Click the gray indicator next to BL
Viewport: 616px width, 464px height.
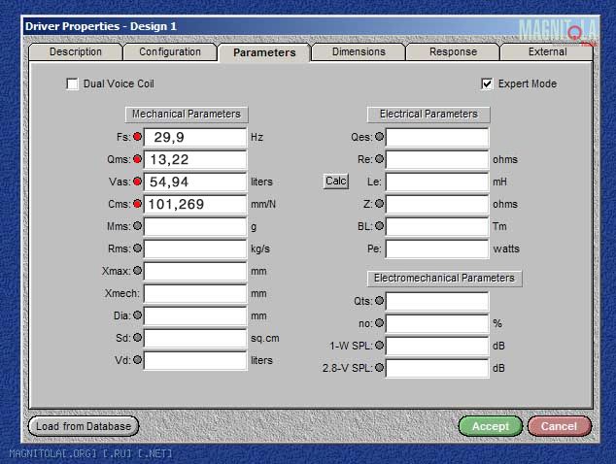379,226
